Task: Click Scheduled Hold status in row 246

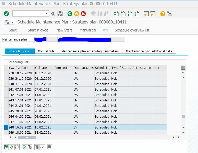Action: [113, 117]
